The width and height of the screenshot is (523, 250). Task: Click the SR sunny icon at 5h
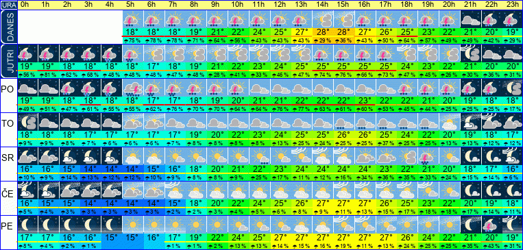[133, 156]
